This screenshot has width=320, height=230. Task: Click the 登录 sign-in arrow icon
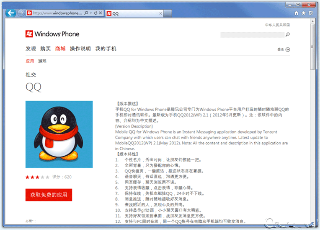pos(288,50)
